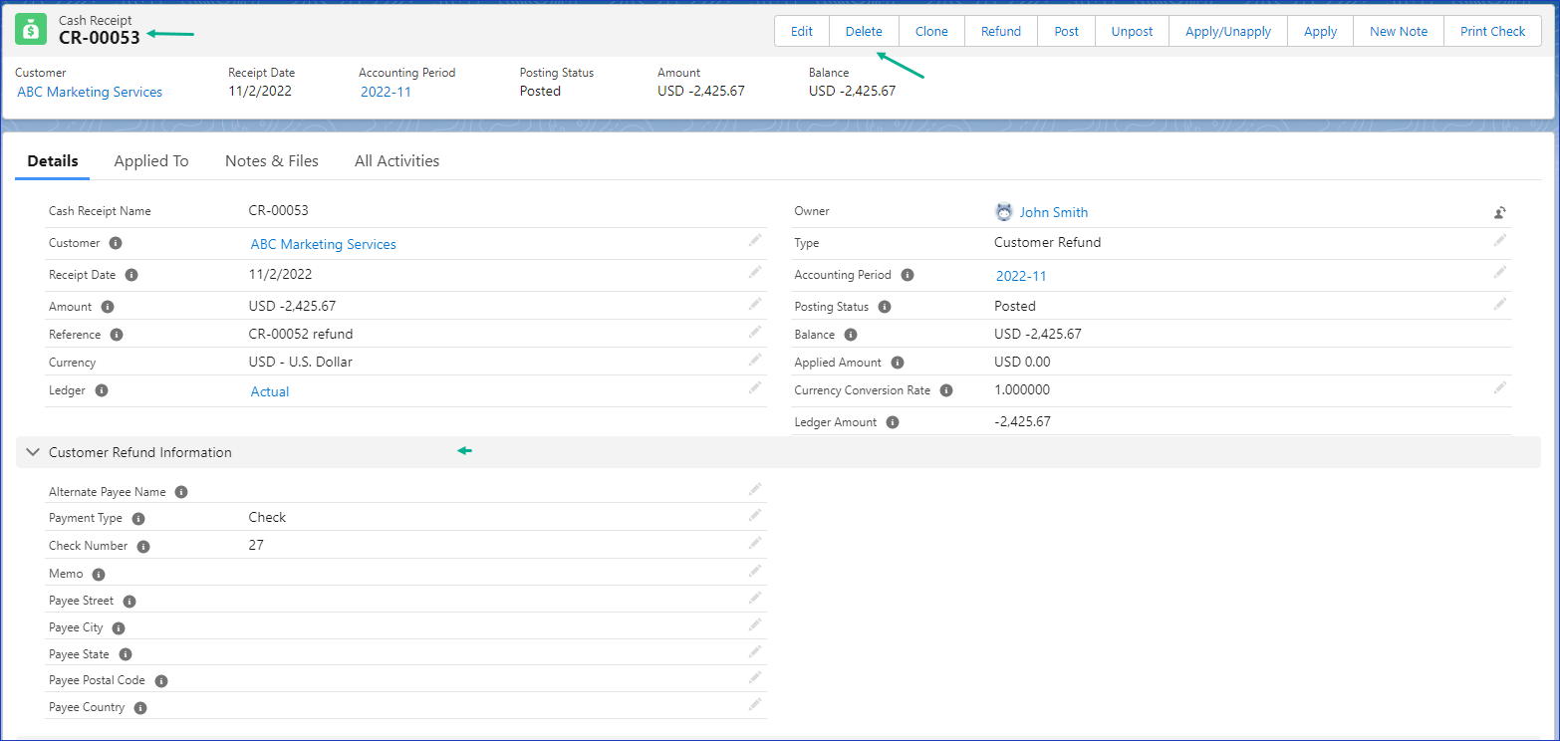The image size is (1560, 741).
Task: Click the pencil icon in Check Number row
Action: [755, 543]
